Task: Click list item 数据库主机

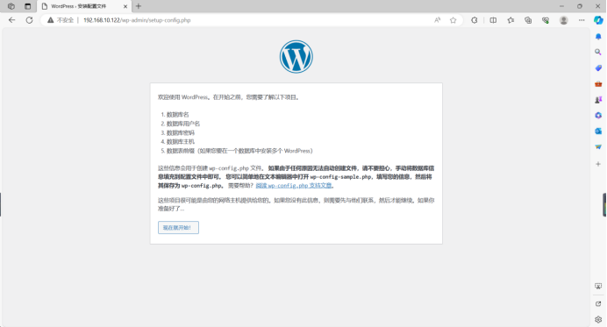Action: (x=181, y=142)
